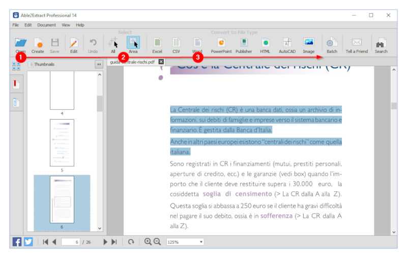407x258 pixels.
Task: Go to first page
Action: click(45, 242)
